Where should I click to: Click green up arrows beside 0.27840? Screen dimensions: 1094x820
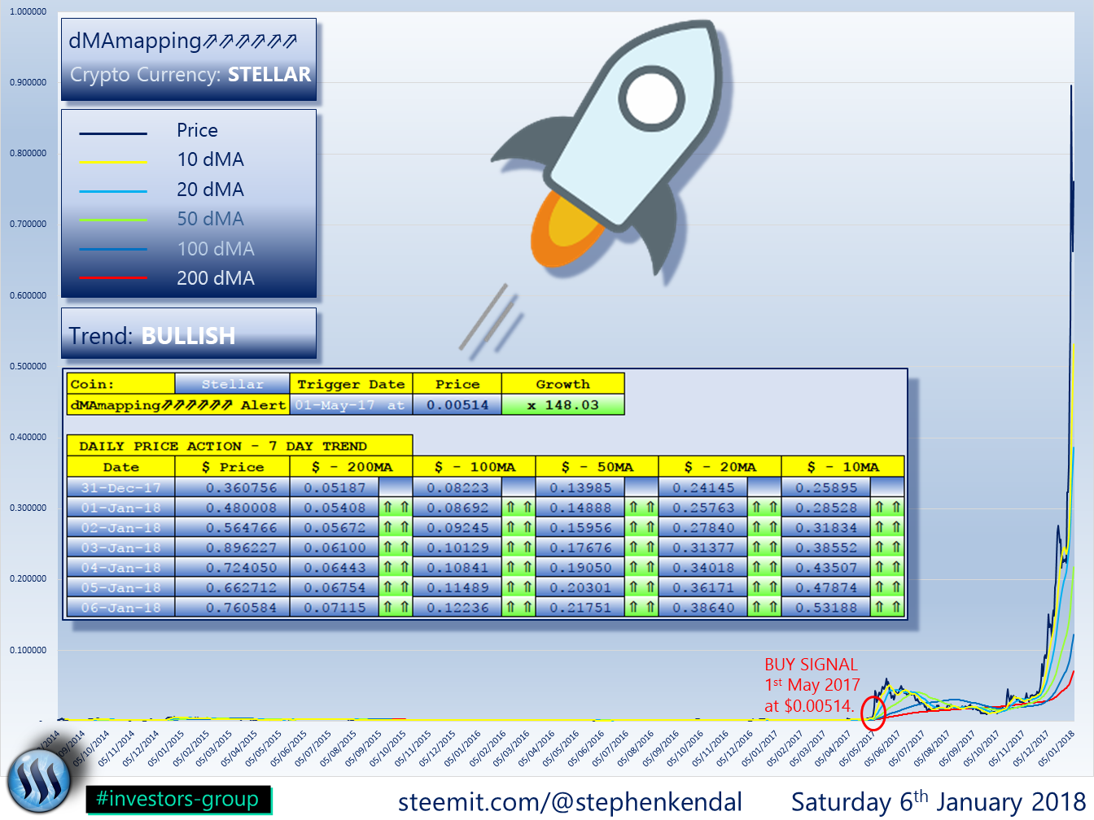(x=764, y=527)
